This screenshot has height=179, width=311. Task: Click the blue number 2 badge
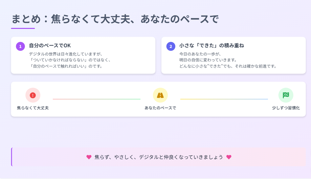(x=171, y=46)
